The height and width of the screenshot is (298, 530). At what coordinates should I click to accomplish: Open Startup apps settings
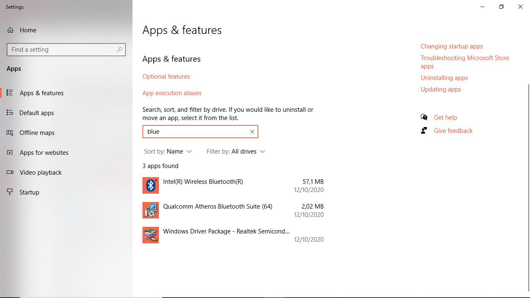tap(66, 192)
